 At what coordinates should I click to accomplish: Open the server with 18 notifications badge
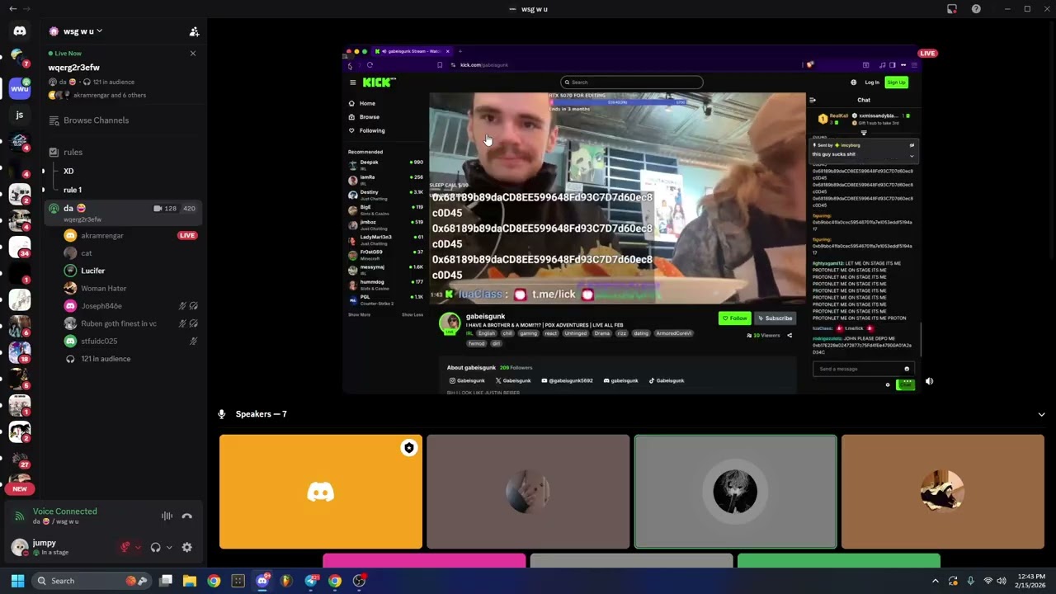pos(20,352)
